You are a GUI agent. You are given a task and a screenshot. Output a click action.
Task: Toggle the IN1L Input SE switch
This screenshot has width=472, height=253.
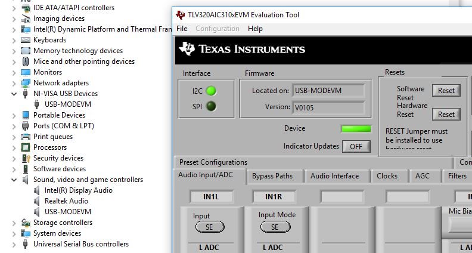(x=210, y=227)
